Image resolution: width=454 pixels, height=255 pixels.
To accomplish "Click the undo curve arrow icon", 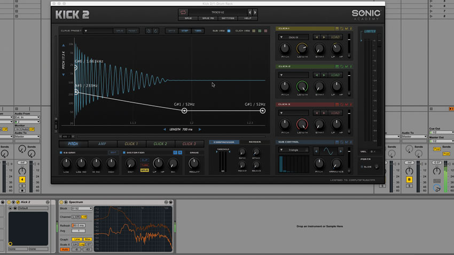I will tap(148, 31).
